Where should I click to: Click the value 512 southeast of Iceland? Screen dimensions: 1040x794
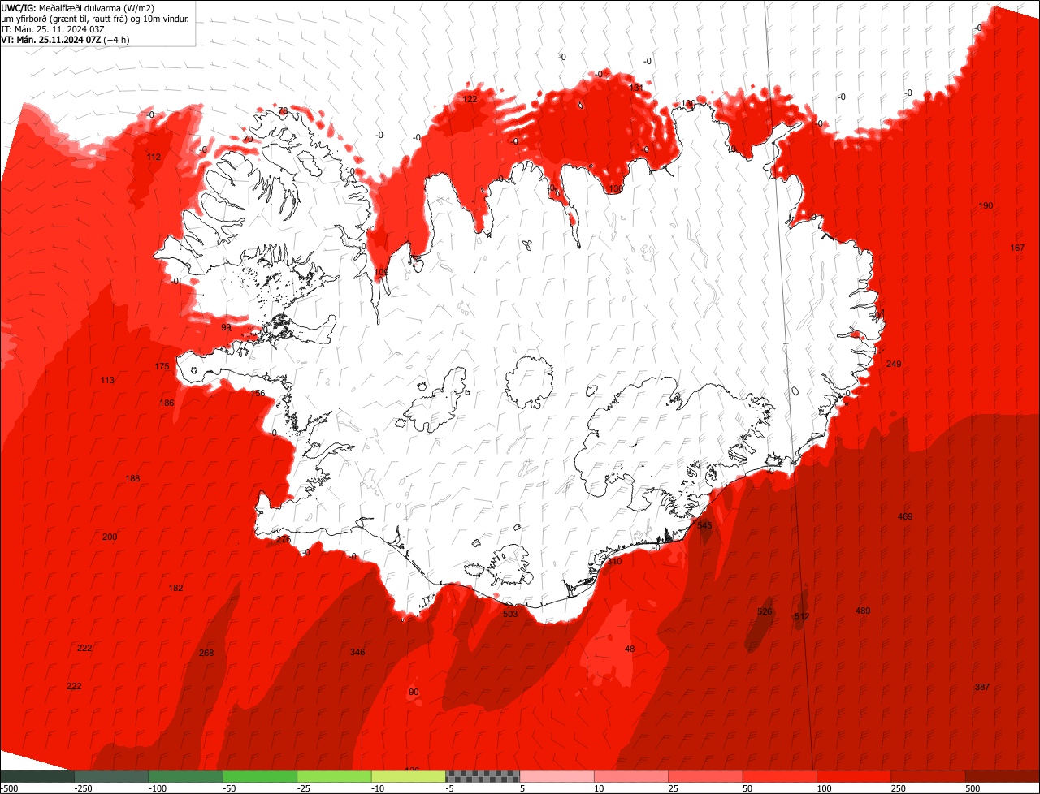(802, 617)
